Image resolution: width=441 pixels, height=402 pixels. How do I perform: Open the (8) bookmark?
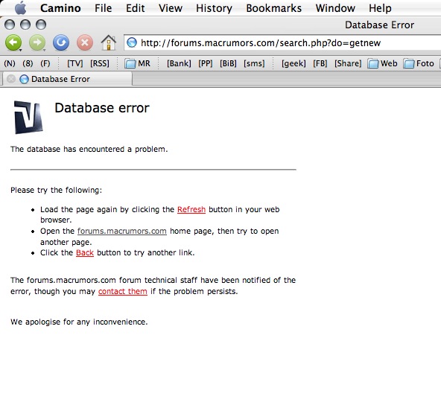pos(28,63)
